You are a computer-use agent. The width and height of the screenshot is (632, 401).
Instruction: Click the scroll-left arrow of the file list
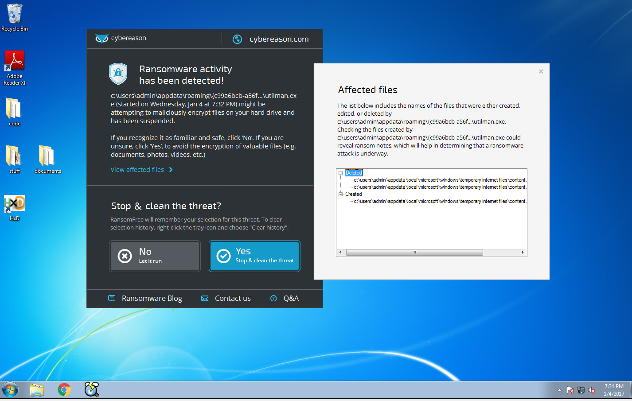340,252
